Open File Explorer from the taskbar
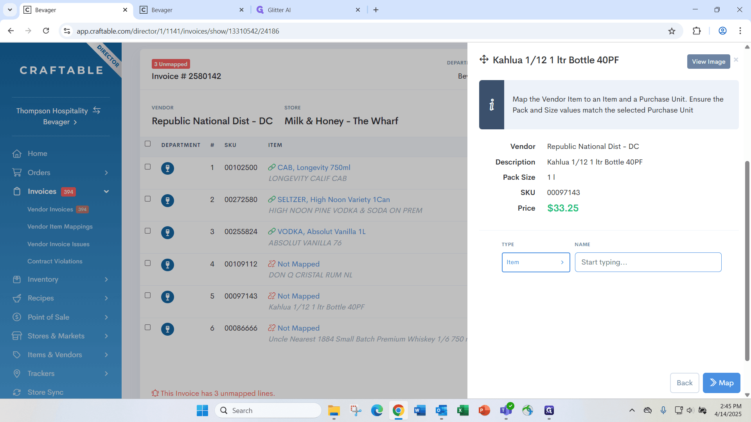This screenshot has width=751, height=422. pyautogui.click(x=334, y=411)
